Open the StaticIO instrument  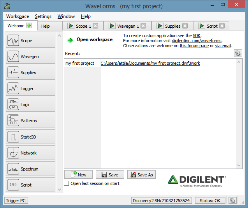30,137
